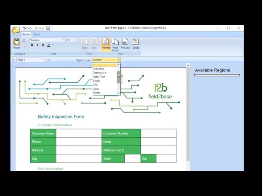
Task: Click the Copy icon below Cut
Action: [x=24, y=45]
